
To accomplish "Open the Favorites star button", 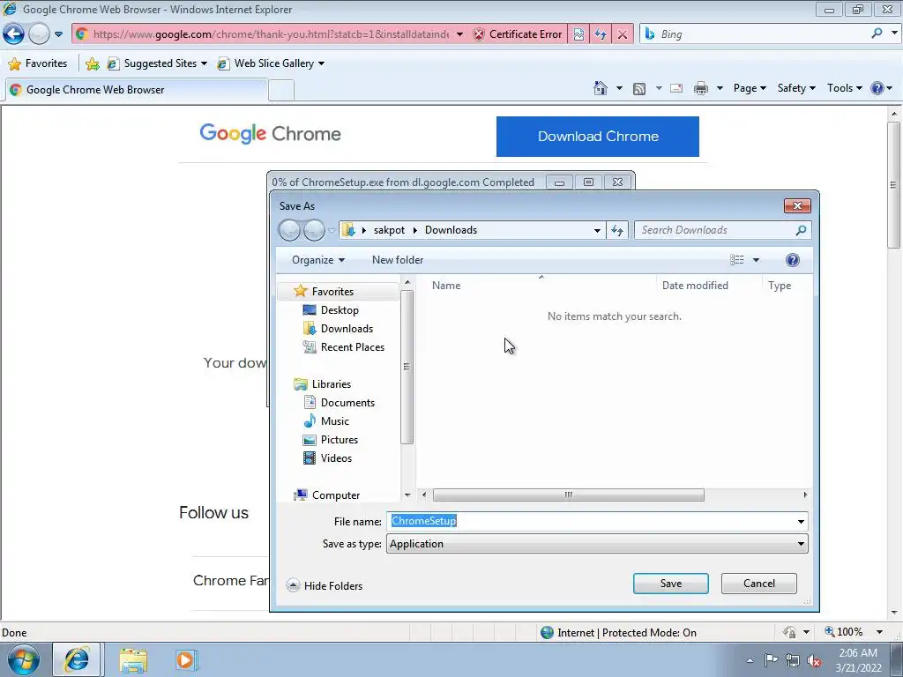I will coord(38,63).
